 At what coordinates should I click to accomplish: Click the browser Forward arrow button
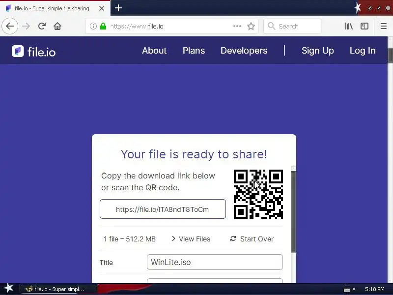(x=26, y=26)
